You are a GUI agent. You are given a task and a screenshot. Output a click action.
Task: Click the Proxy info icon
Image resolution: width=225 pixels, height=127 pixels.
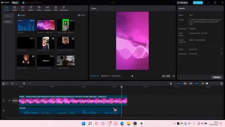[x=221, y=49]
